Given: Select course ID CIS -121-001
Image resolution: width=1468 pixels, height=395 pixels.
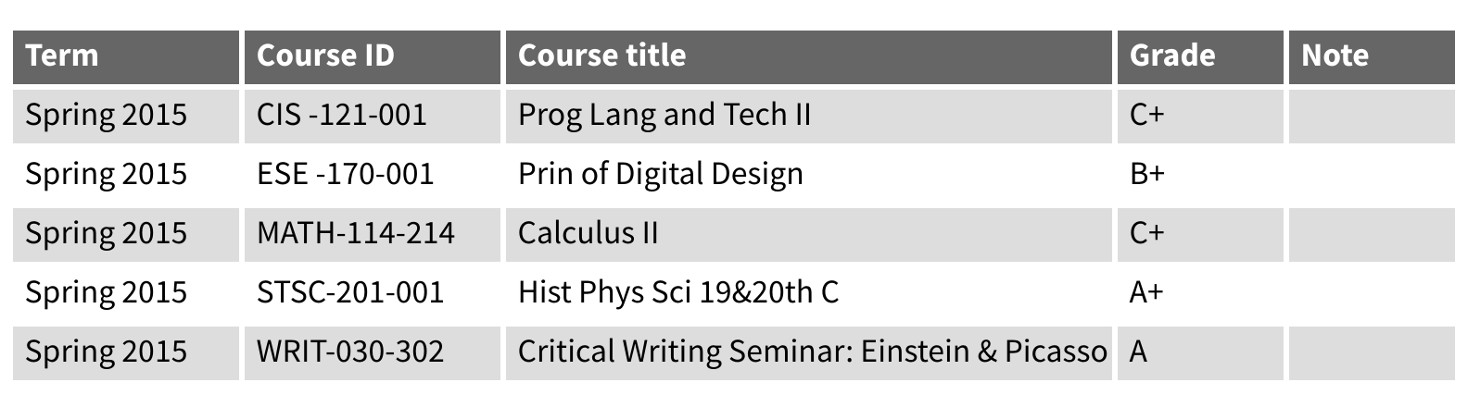Looking at the screenshot, I should pyautogui.click(x=341, y=115).
